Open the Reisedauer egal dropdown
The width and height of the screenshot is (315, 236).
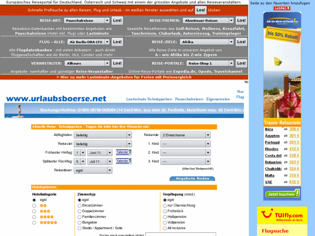[93, 171]
